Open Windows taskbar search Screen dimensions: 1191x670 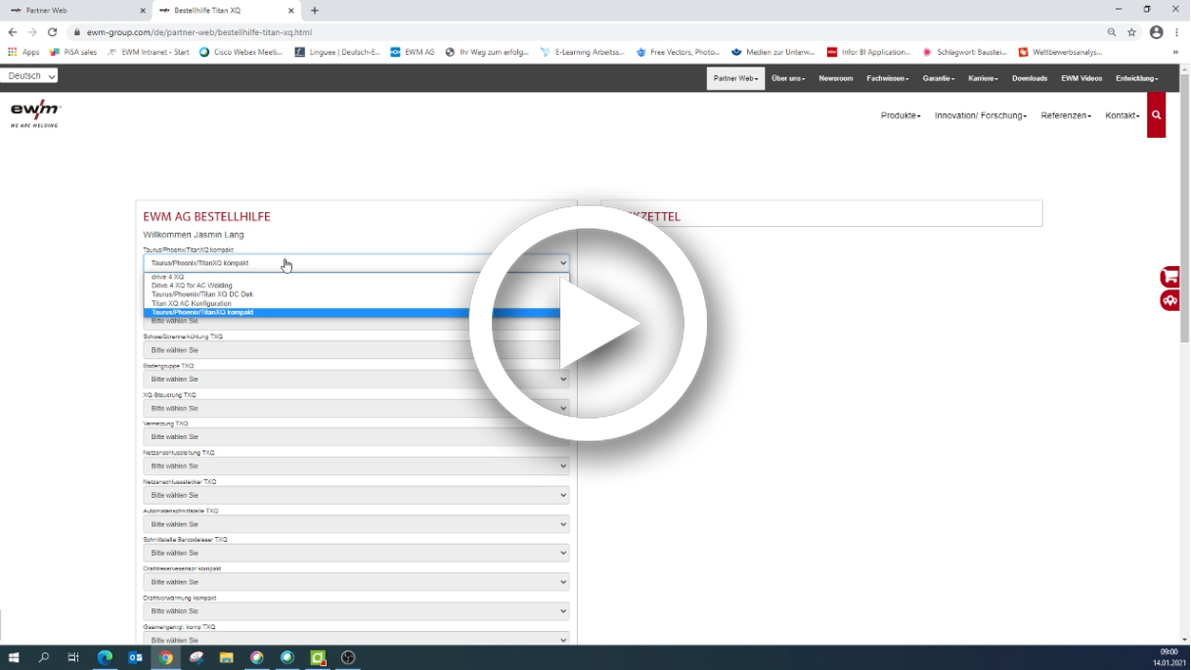(x=44, y=657)
